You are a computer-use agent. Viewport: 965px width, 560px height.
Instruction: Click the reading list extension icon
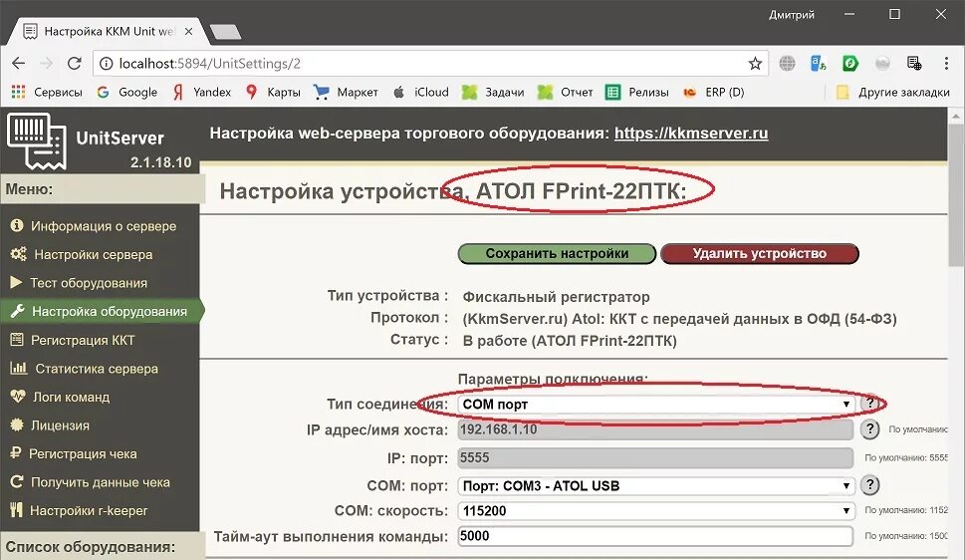tap(914, 63)
